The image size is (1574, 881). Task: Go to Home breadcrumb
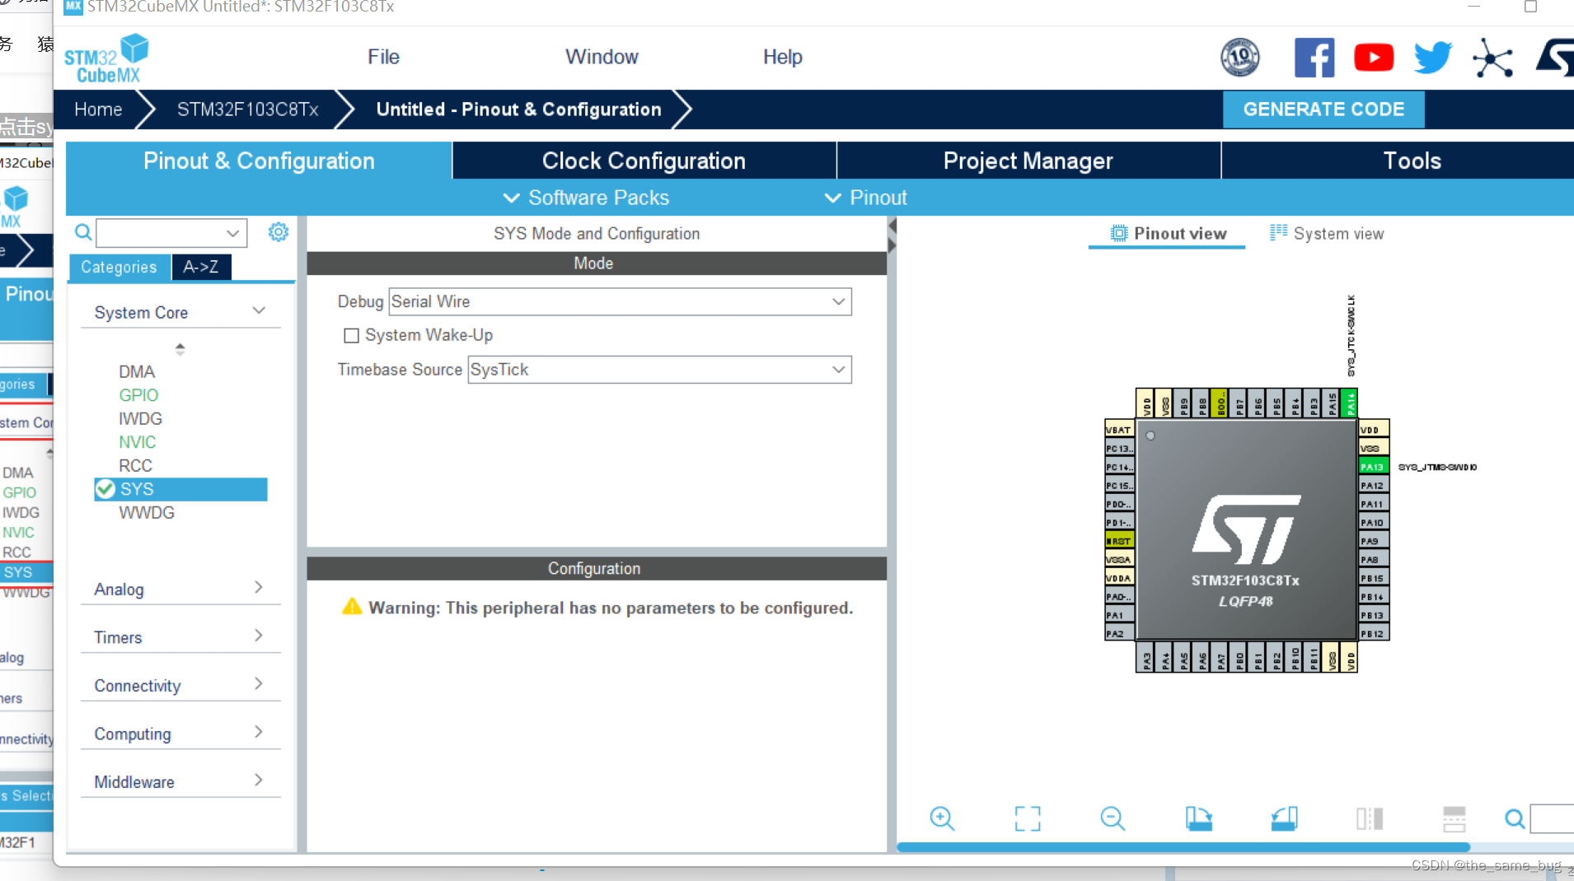tap(98, 110)
